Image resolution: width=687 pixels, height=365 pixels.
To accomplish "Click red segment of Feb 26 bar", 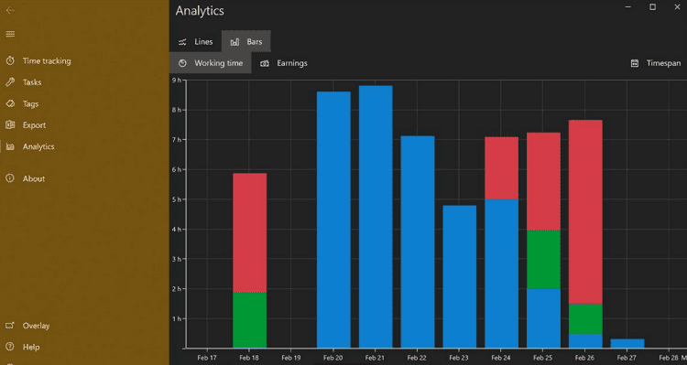I will click(x=585, y=212).
